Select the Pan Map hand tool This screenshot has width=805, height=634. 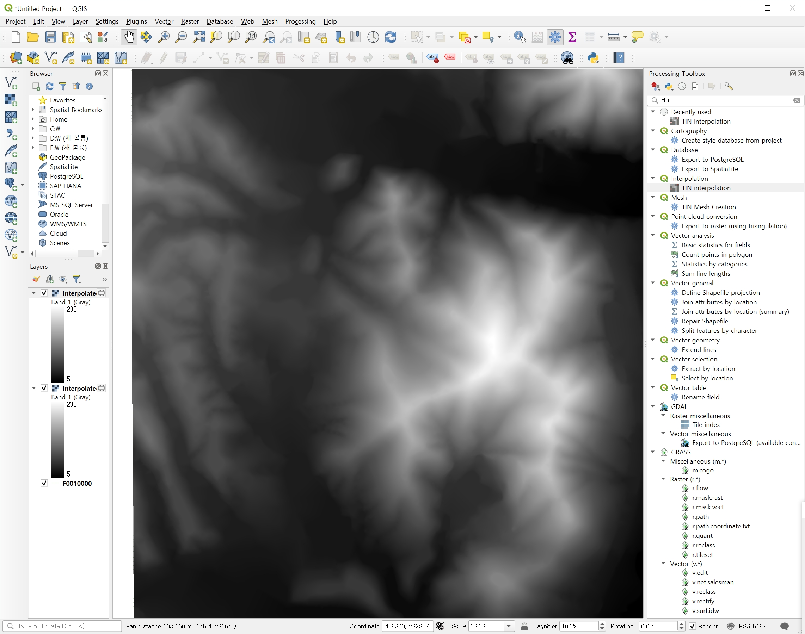tap(129, 37)
